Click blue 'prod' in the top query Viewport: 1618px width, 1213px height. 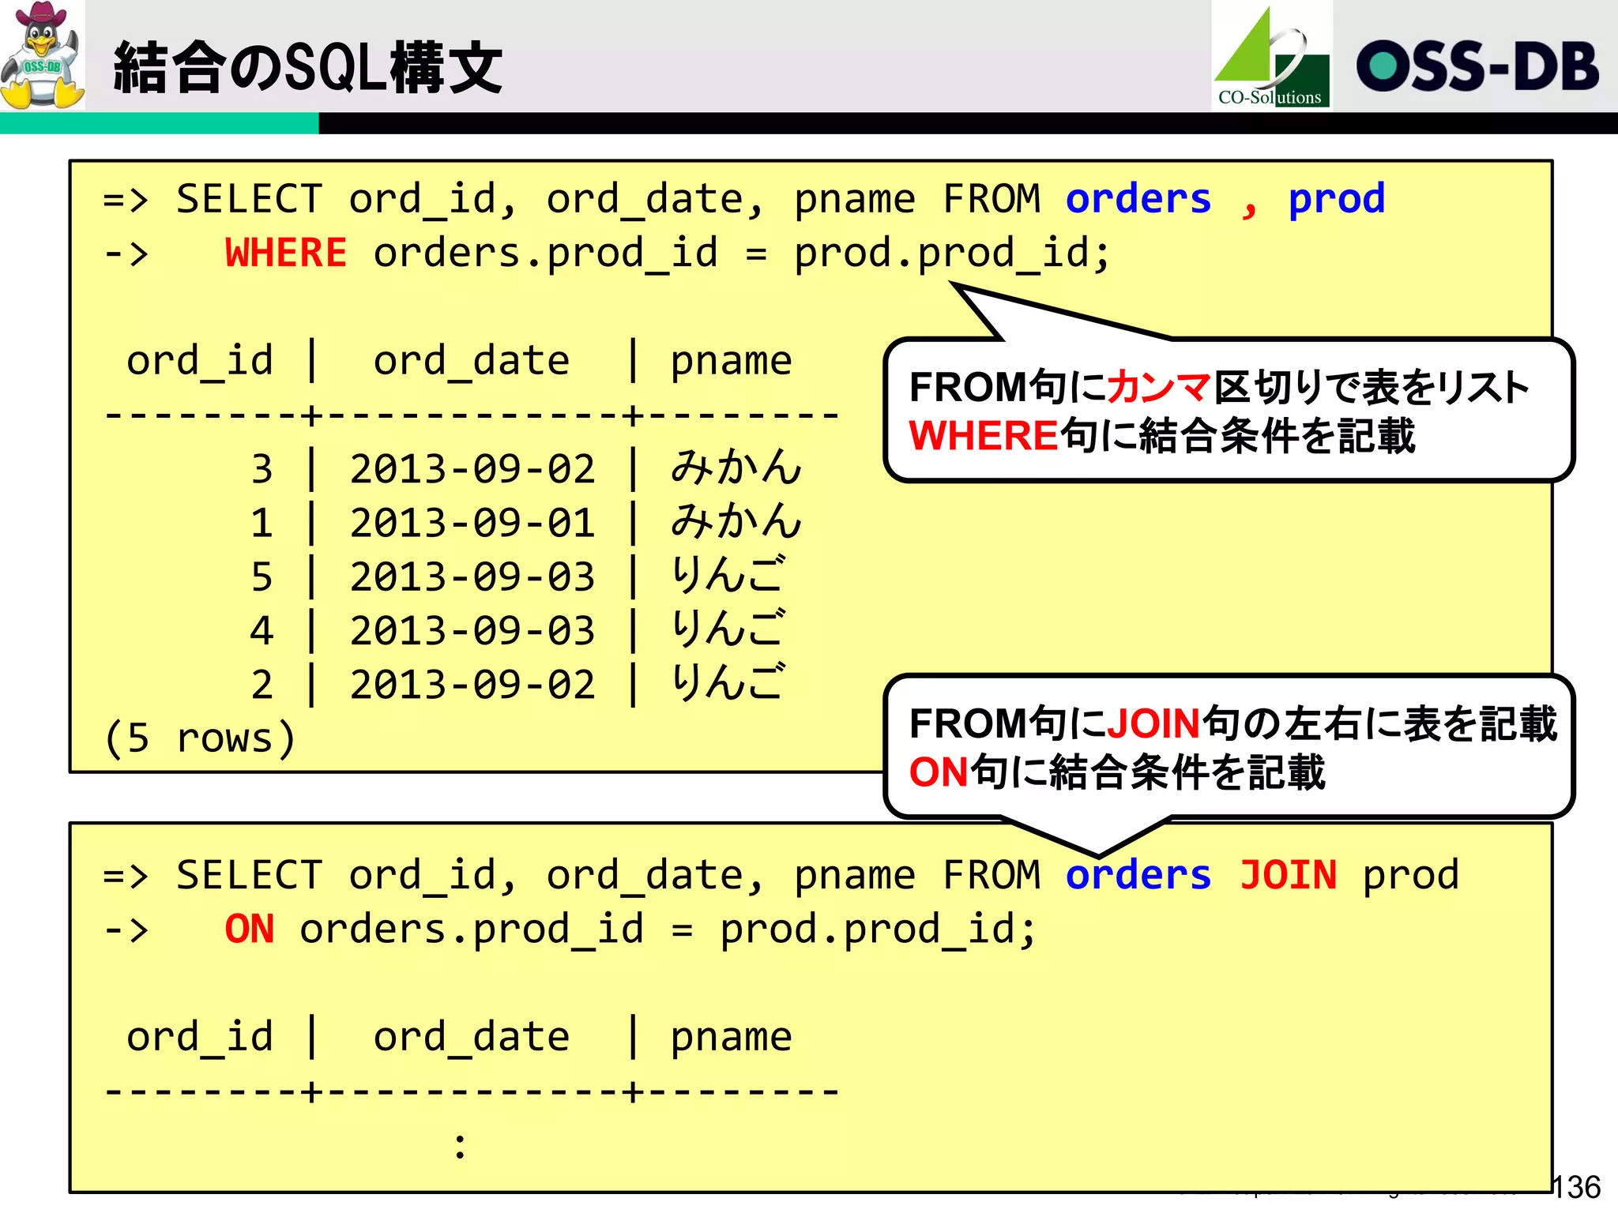(1337, 201)
